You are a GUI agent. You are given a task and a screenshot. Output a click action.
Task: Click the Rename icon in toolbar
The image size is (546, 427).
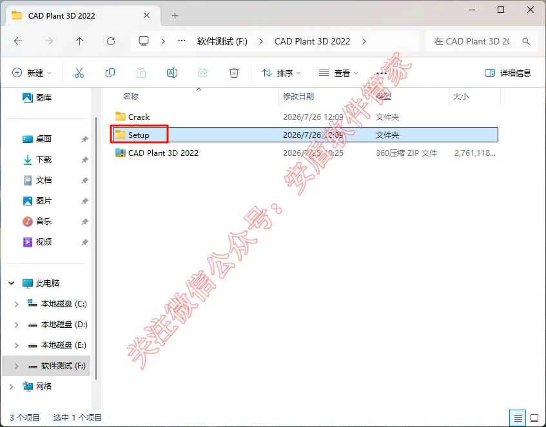tap(172, 73)
